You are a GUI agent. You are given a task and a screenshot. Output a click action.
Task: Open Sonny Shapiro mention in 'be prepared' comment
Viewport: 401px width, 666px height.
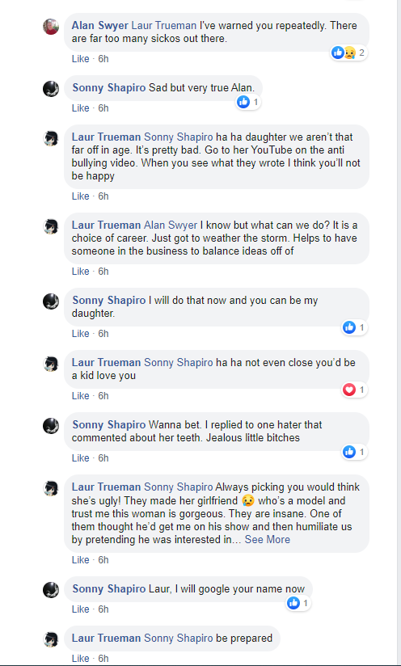tap(179, 638)
